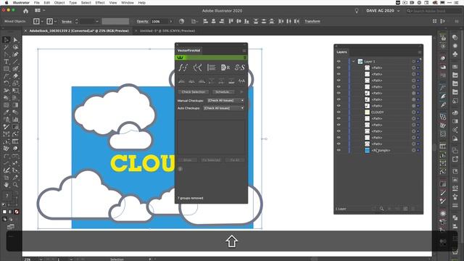This screenshot has width=464, height=261.
Task: Click the Recolor Artwork wheel icon
Action: [181, 21]
